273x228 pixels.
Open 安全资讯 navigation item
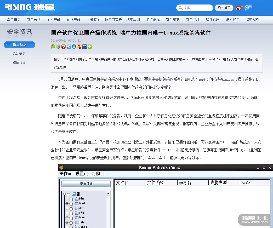coord(34,20)
